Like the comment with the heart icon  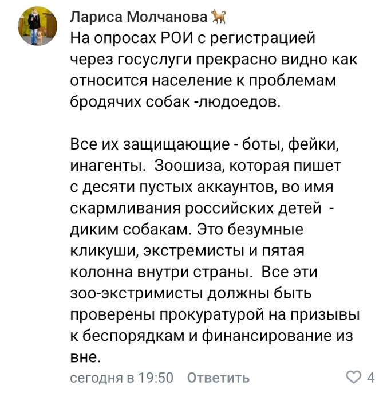click(353, 377)
